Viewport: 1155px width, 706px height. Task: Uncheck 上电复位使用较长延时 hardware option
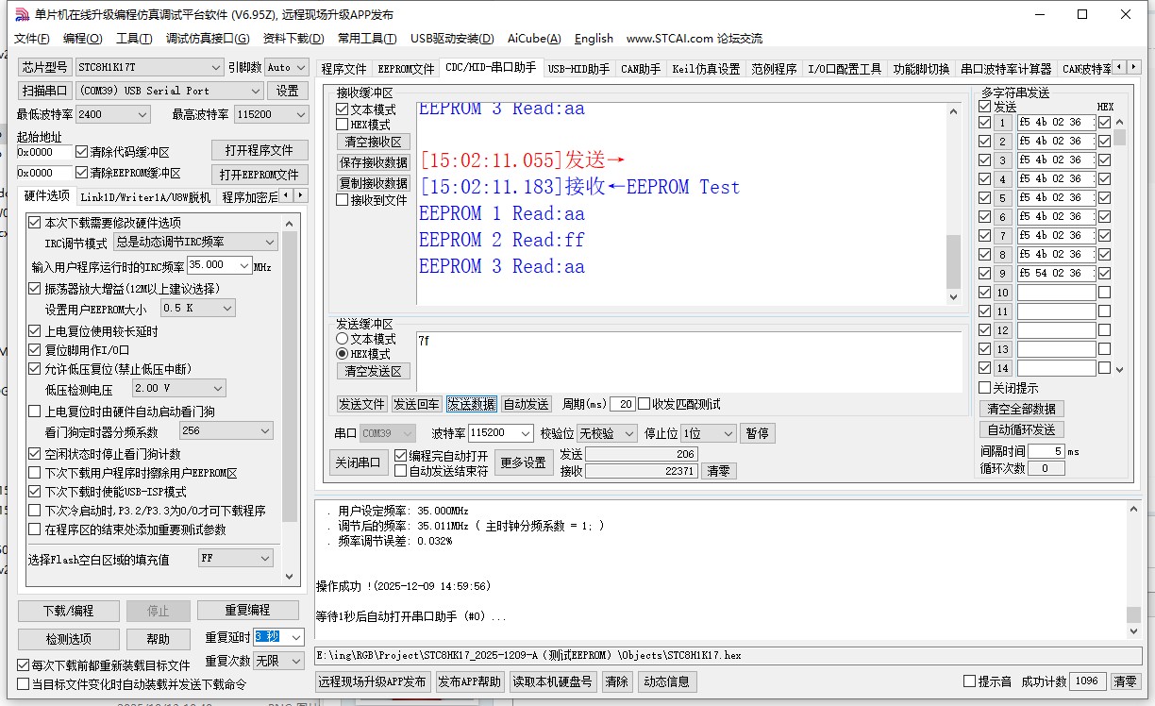point(34,330)
